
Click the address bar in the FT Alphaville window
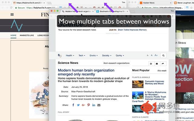pos(36,8)
